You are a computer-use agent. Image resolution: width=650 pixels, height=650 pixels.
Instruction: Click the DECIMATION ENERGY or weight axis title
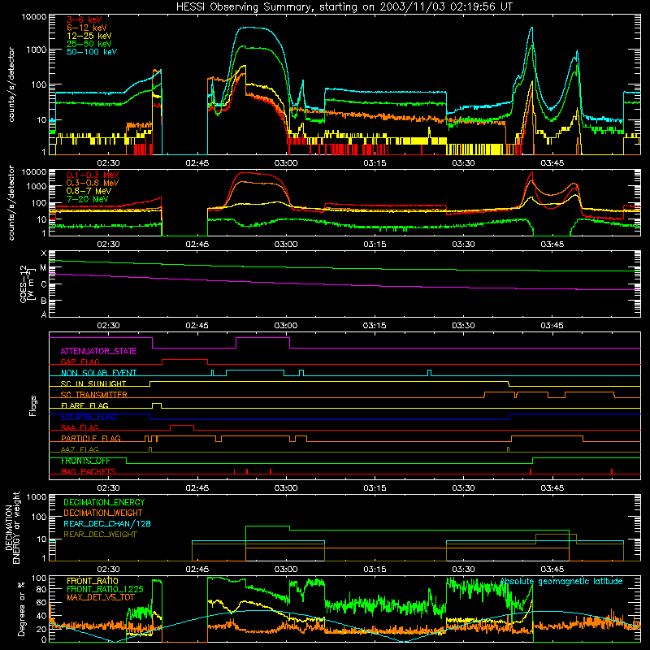[12, 527]
